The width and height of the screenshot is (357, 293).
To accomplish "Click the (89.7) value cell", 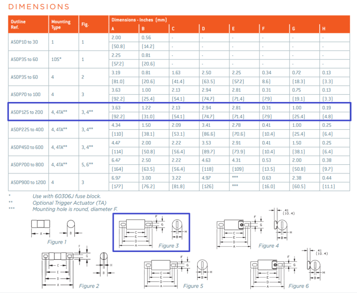I will (214, 152).
